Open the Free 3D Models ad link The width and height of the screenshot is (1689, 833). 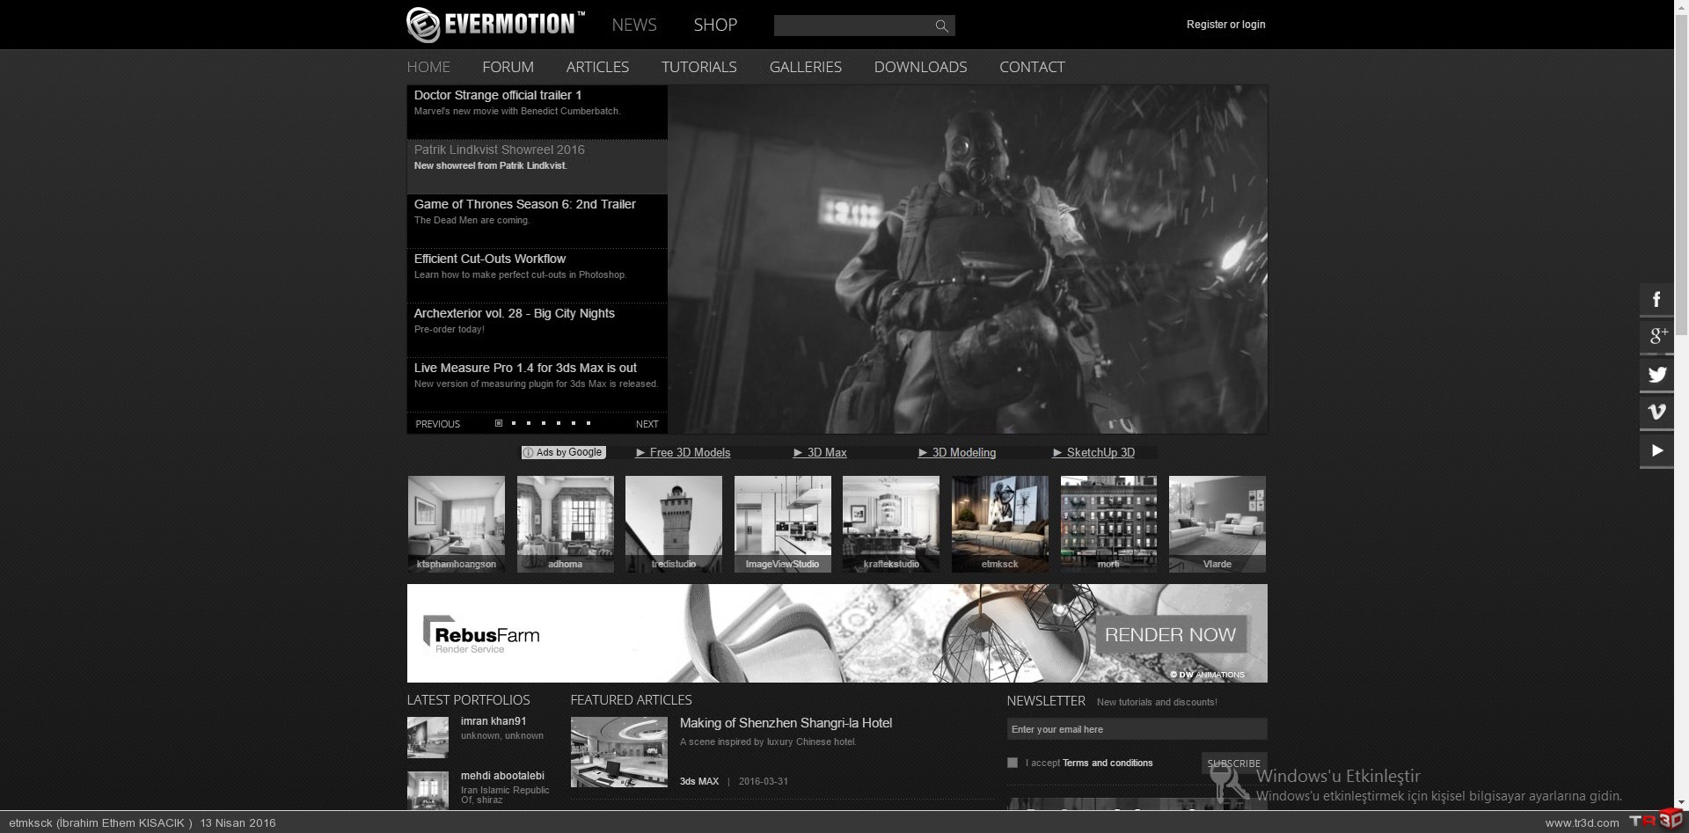point(683,452)
